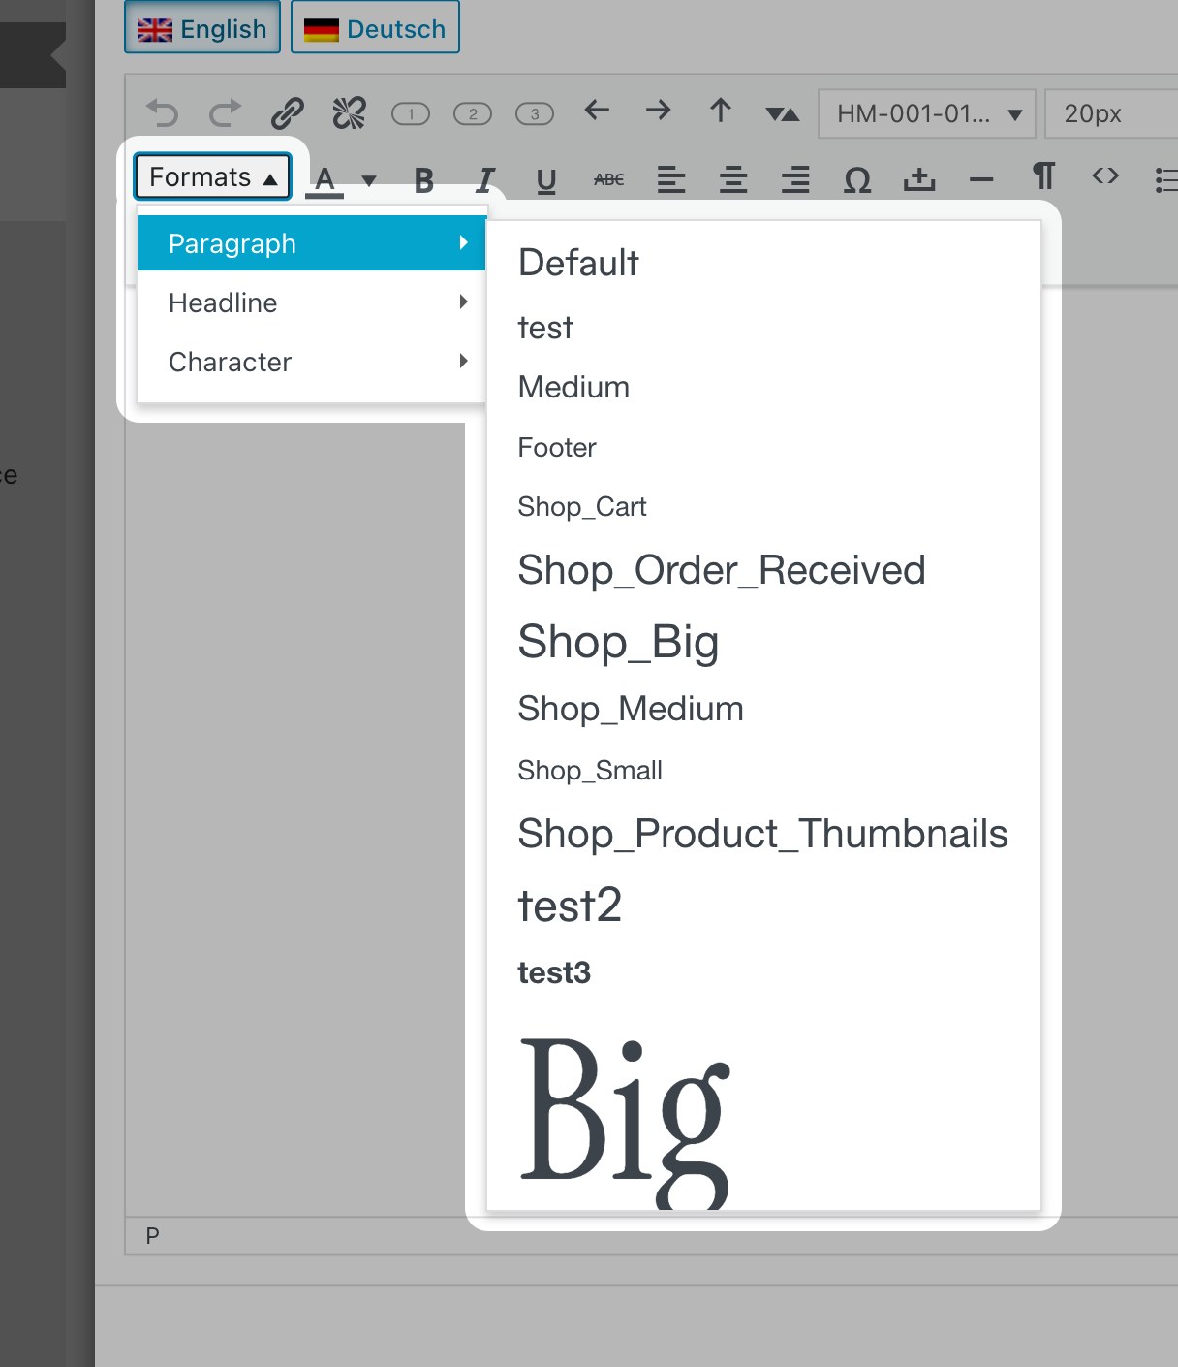Toggle bold formatting
Screen dimensions: 1178x1367
click(423, 180)
